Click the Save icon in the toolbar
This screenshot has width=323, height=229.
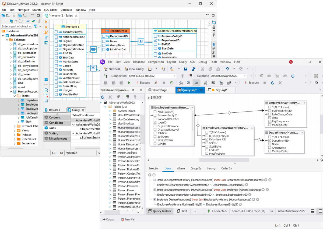186,69
